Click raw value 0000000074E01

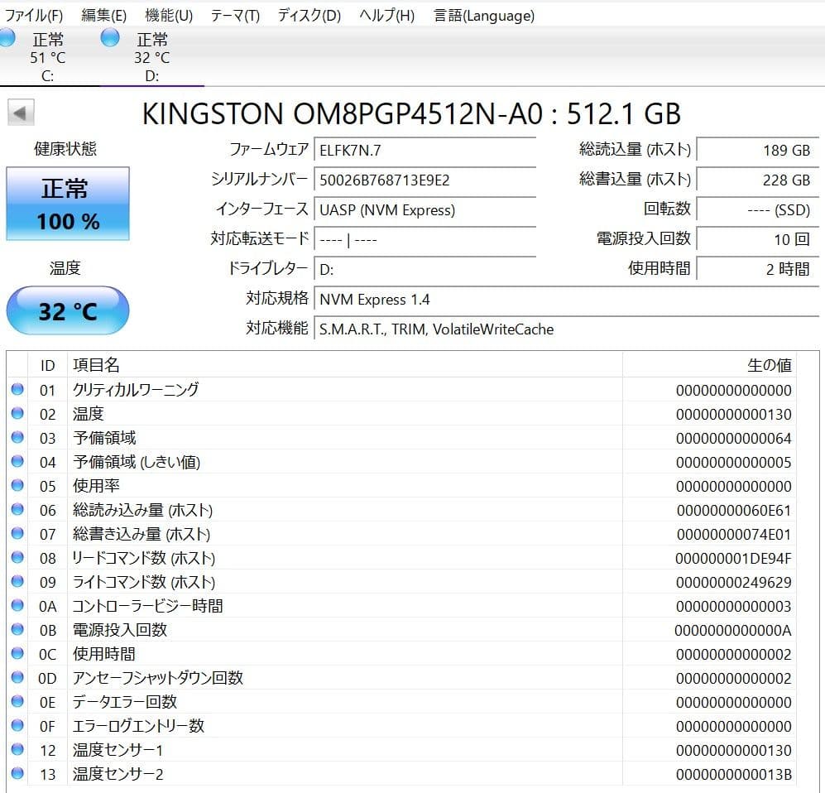click(733, 534)
